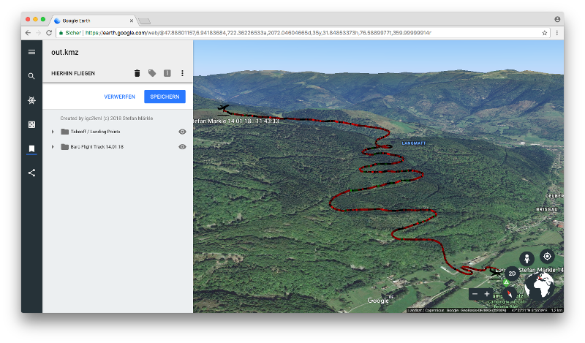Click the SPEICHERN save button
This screenshot has width=585, height=343.
pyautogui.click(x=165, y=97)
